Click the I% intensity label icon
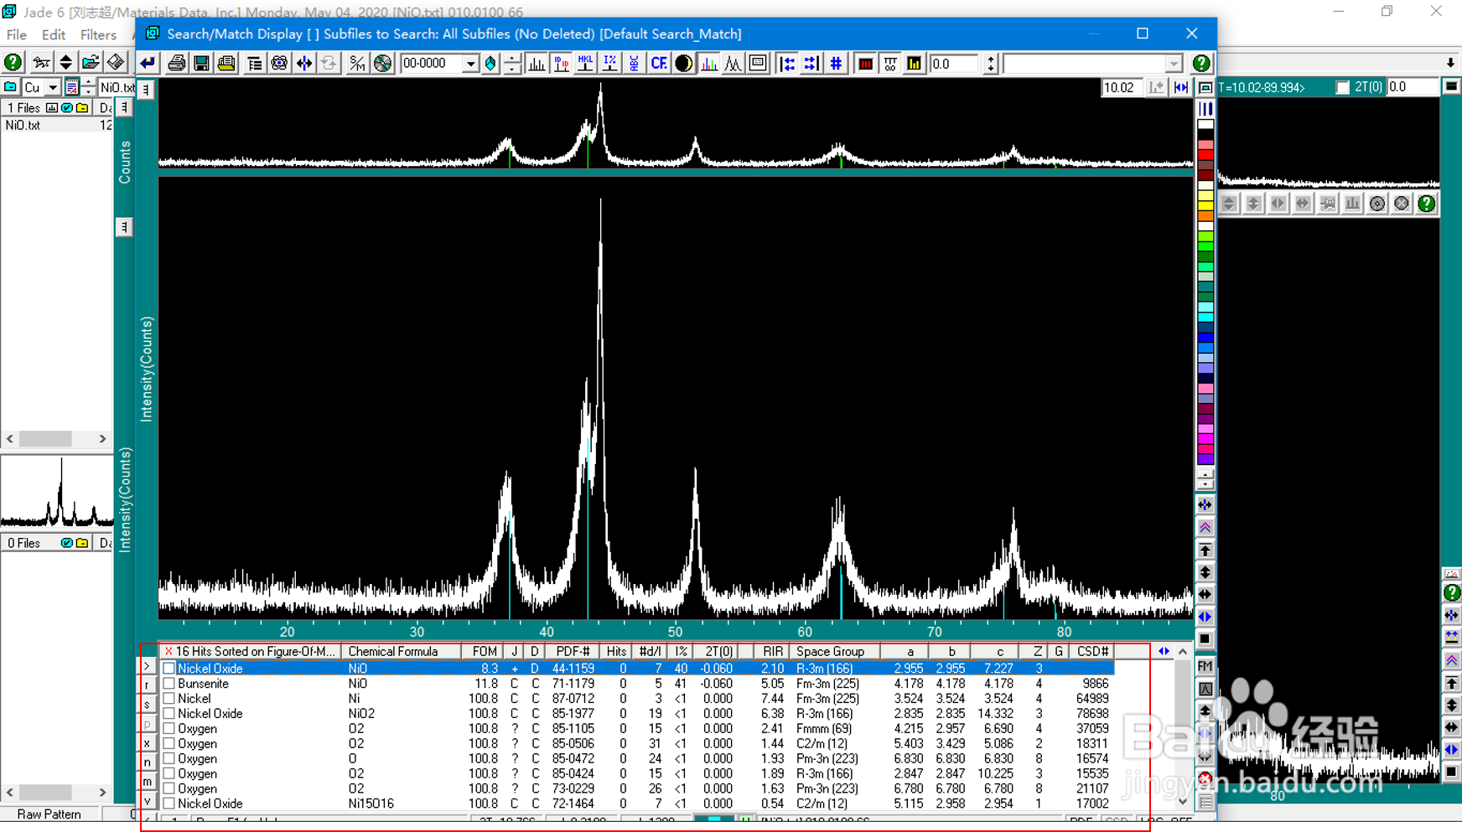The image size is (1462, 832). (x=609, y=64)
